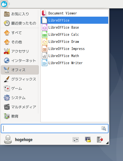123x161 pixels.
Task: Click the log out door icon
Action: 100,139
